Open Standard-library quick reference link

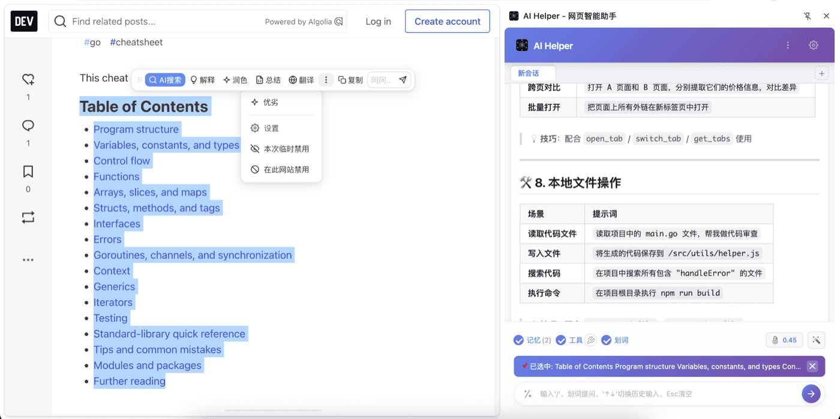coord(169,334)
